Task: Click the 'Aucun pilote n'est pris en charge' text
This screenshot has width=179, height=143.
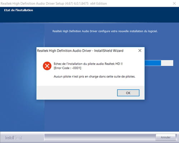Action: coord(95,77)
